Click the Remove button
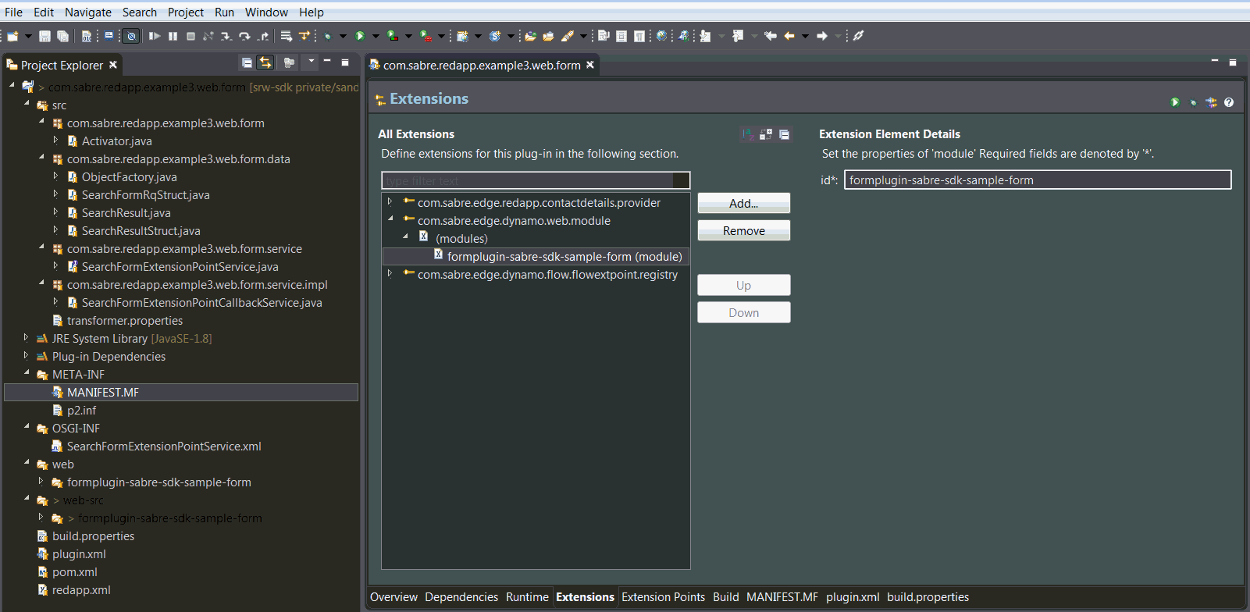Screen dimensions: 1250x612 click(x=743, y=230)
